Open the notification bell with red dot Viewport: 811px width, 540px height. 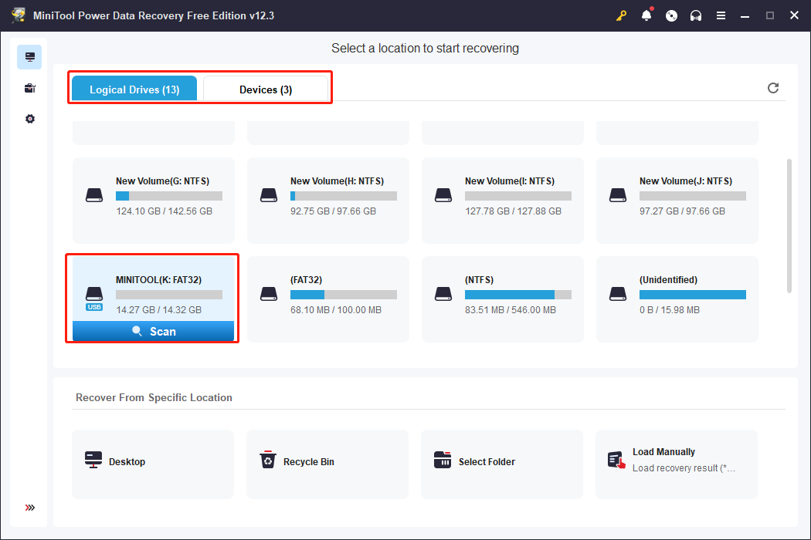tap(646, 15)
